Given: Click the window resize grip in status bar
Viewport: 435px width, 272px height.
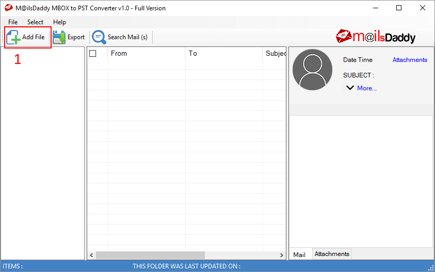Looking at the screenshot, I should point(431,268).
